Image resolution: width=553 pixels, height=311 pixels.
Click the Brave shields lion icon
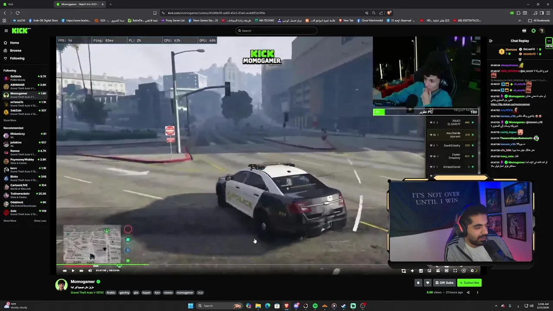[x=389, y=13]
